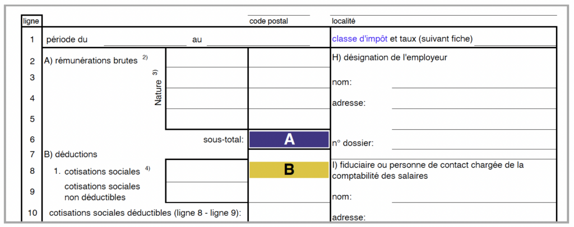Click the "n° dossier" field
The image size is (574, 227).
474,143
